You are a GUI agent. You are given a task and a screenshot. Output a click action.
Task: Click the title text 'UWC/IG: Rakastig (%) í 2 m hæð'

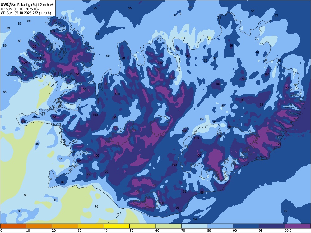click(27, 5)
